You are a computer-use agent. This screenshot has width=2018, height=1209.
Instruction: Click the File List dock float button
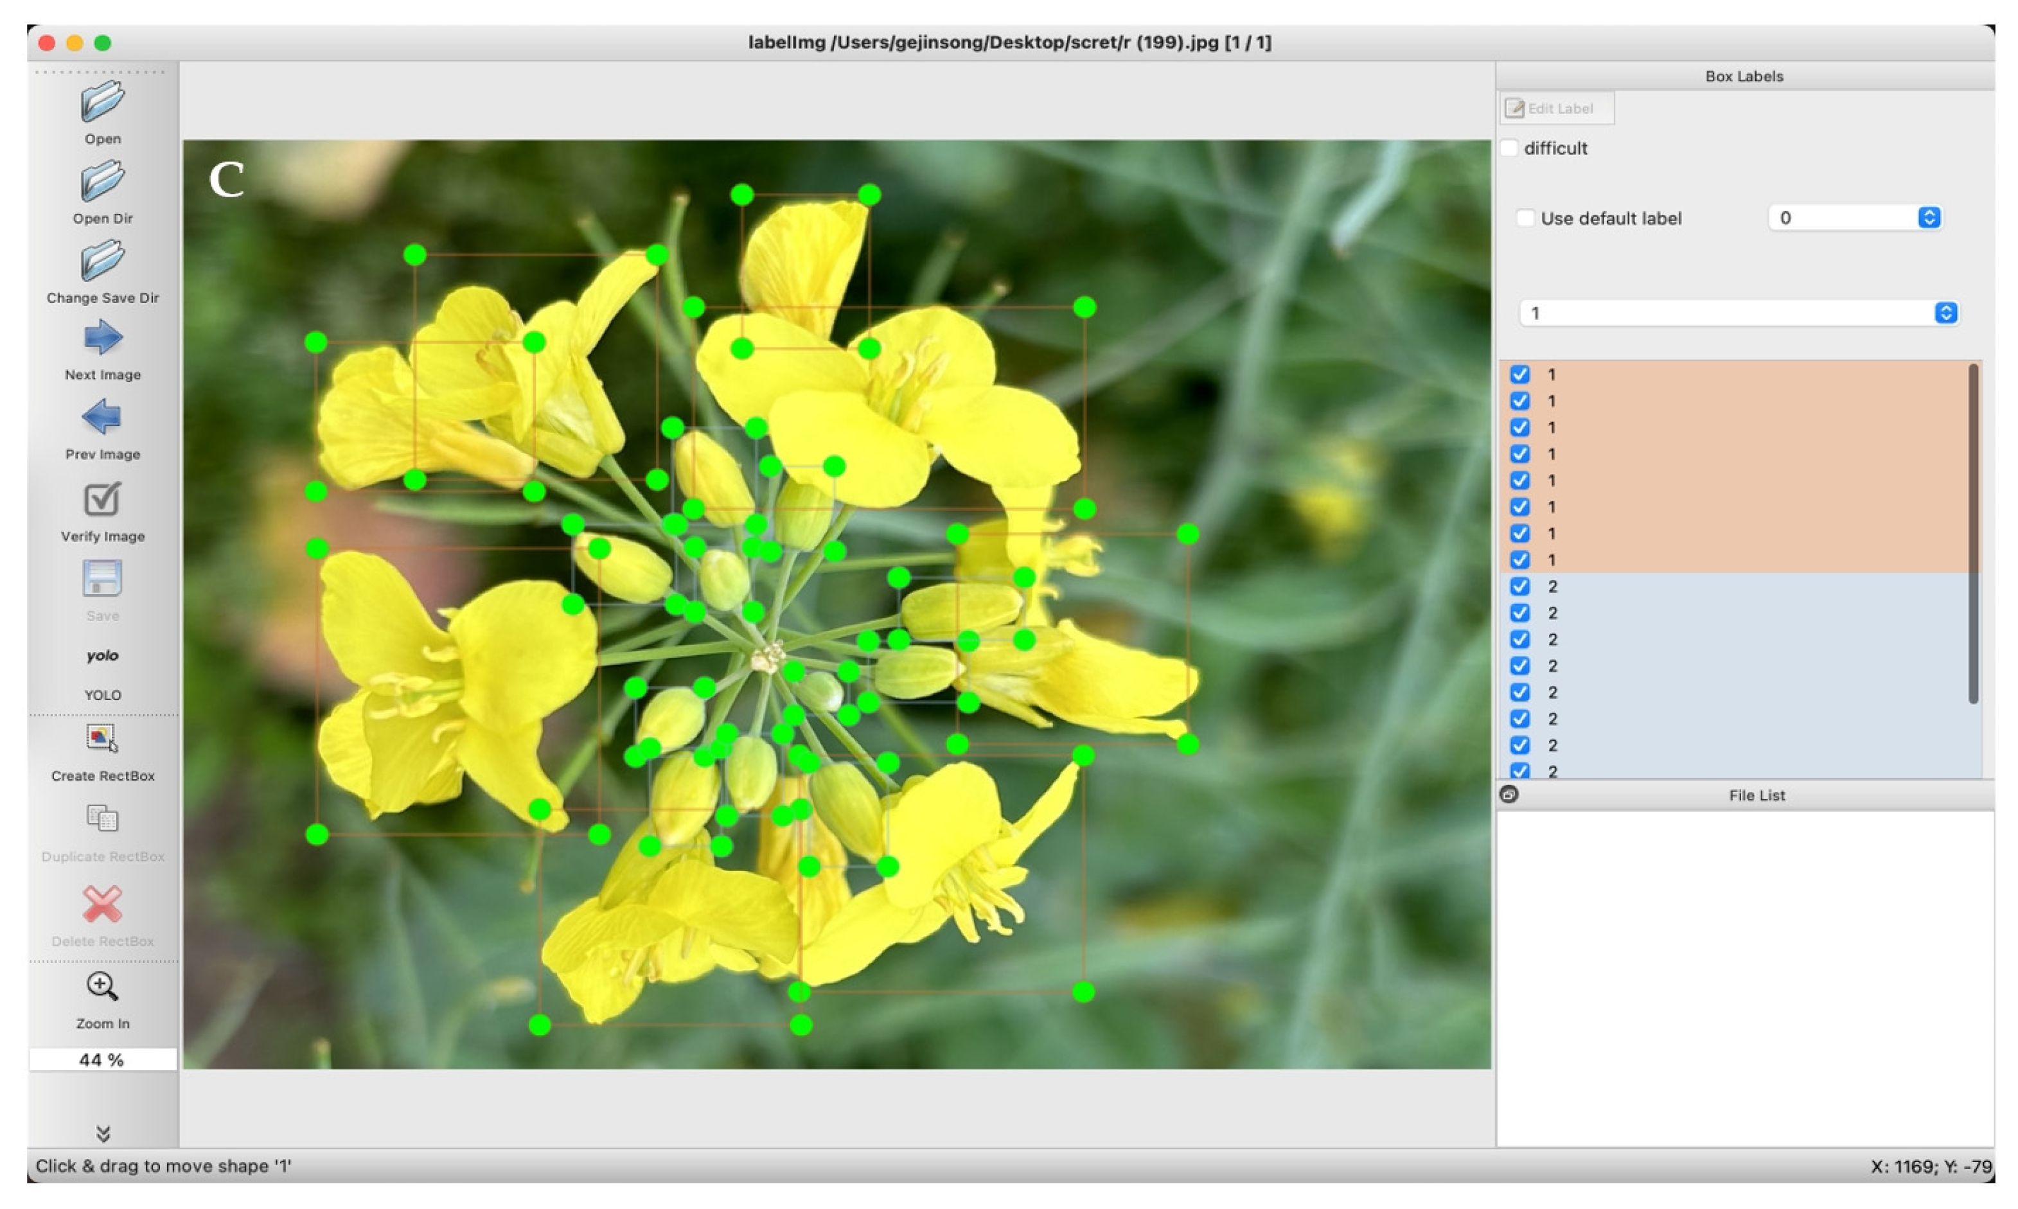click(x=1509, y=794)
